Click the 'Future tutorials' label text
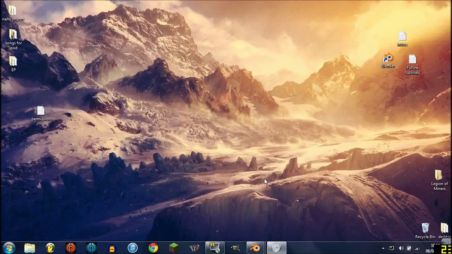This screenshot has width=452, height=254. [x=412, y=70]
